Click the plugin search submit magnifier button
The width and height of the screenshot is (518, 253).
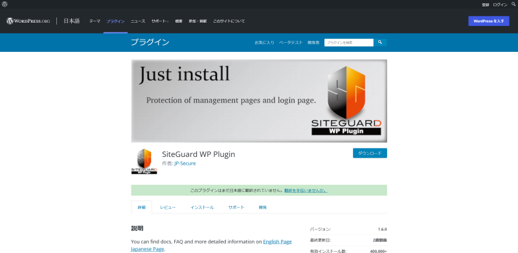coord(380,42)
